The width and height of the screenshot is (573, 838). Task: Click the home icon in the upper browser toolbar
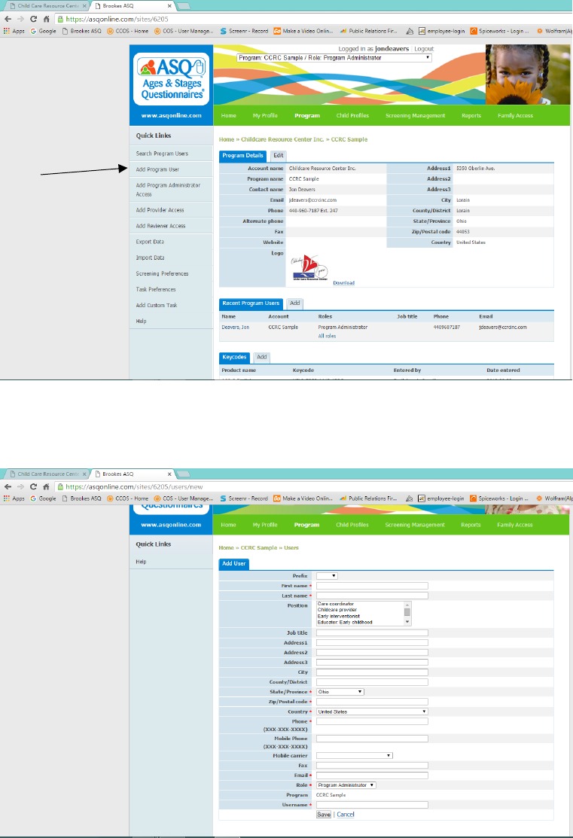(47, 18)
